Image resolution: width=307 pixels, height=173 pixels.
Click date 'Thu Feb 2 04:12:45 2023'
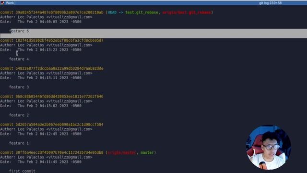[x=43, y=134]
